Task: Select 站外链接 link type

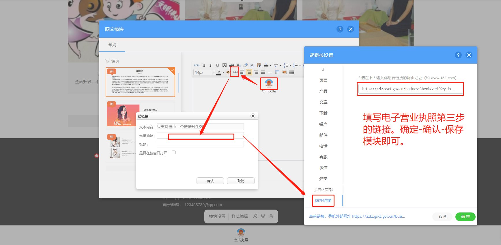Action: point(323,200)
